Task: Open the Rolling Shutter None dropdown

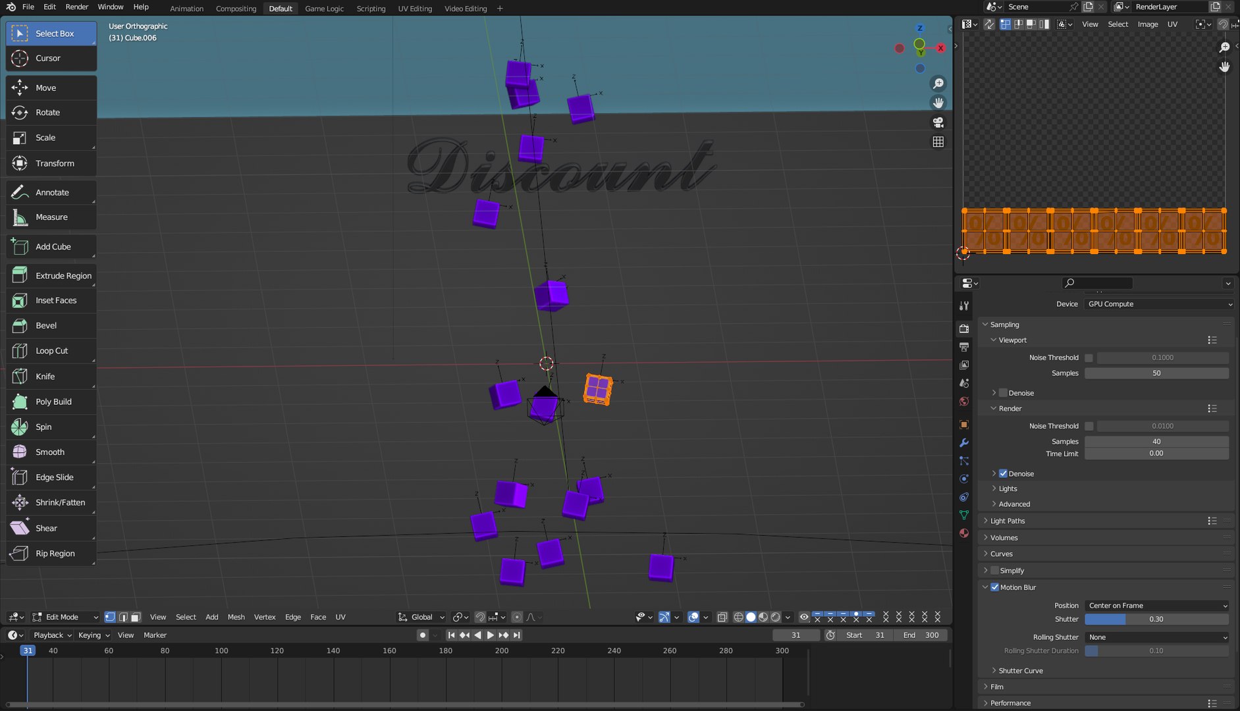Action: pyautogui.click(x=1157, y=637)
